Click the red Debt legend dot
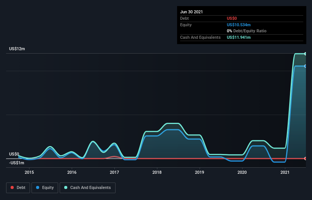Screen dimensions: 312x200 click(12, 187)
